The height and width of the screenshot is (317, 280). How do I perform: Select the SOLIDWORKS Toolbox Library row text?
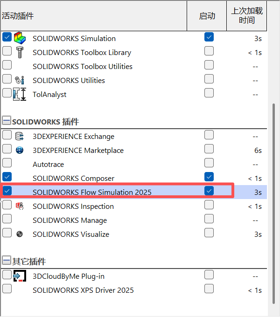[82, 53]
